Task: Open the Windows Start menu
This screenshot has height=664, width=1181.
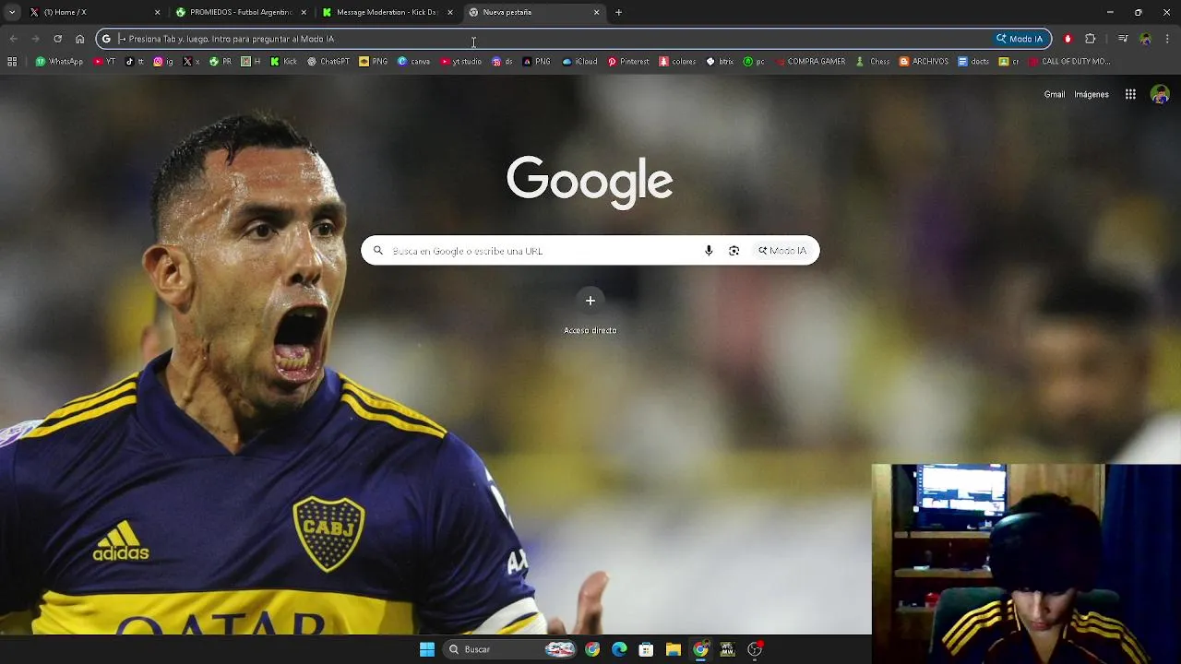Action: [x=427, y=649]
